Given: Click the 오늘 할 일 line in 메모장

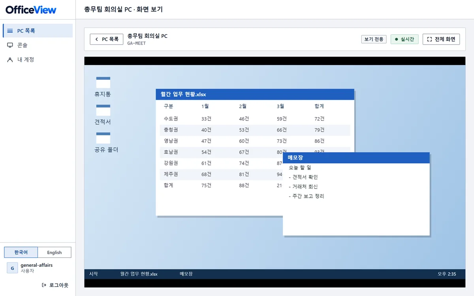Looking at the screenshot, I should pos(300,168).
